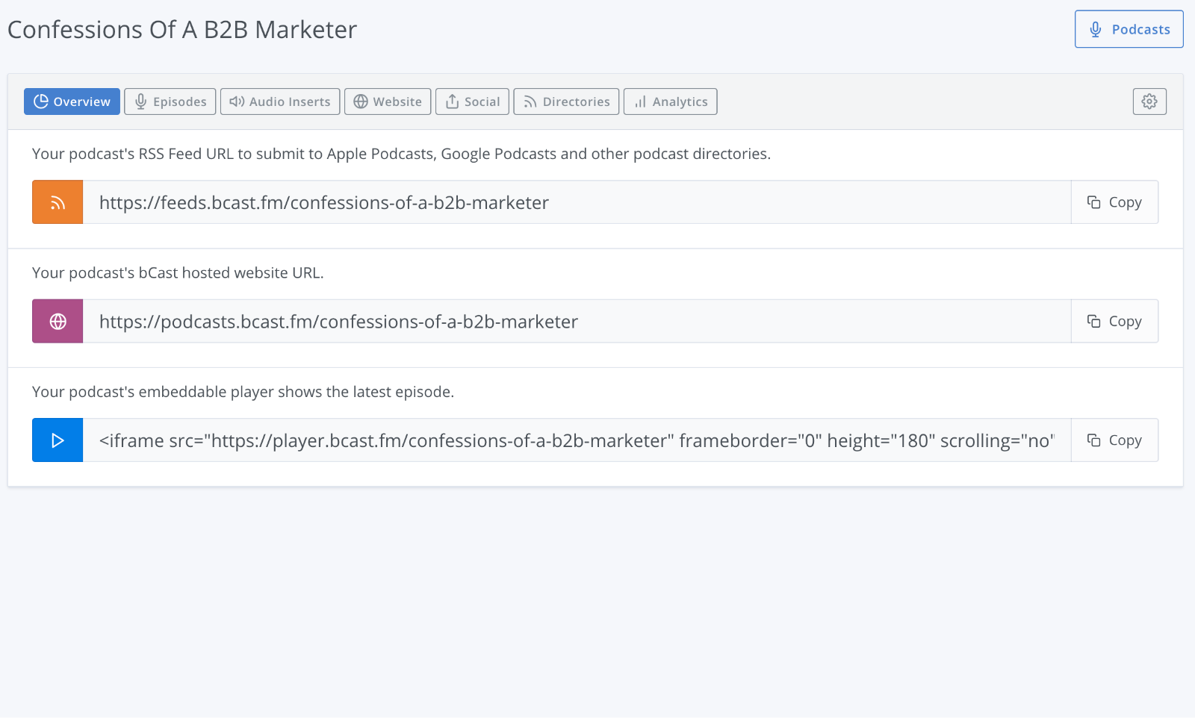Click the RSS feed URL field
1195x718 pixels.
point(577,202)
